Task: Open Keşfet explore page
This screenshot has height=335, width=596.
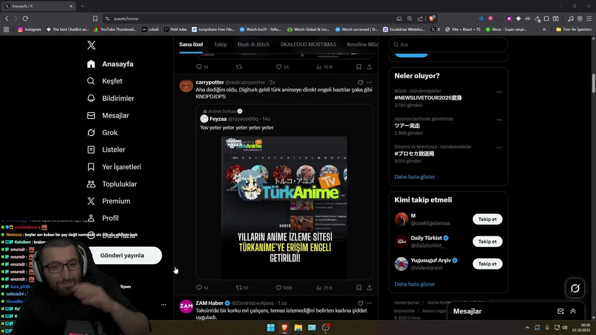Action: (x=105, y=81)
